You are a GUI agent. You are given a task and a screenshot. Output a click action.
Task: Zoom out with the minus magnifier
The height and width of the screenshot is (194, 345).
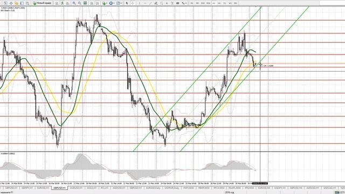click(x=79, y=3)
